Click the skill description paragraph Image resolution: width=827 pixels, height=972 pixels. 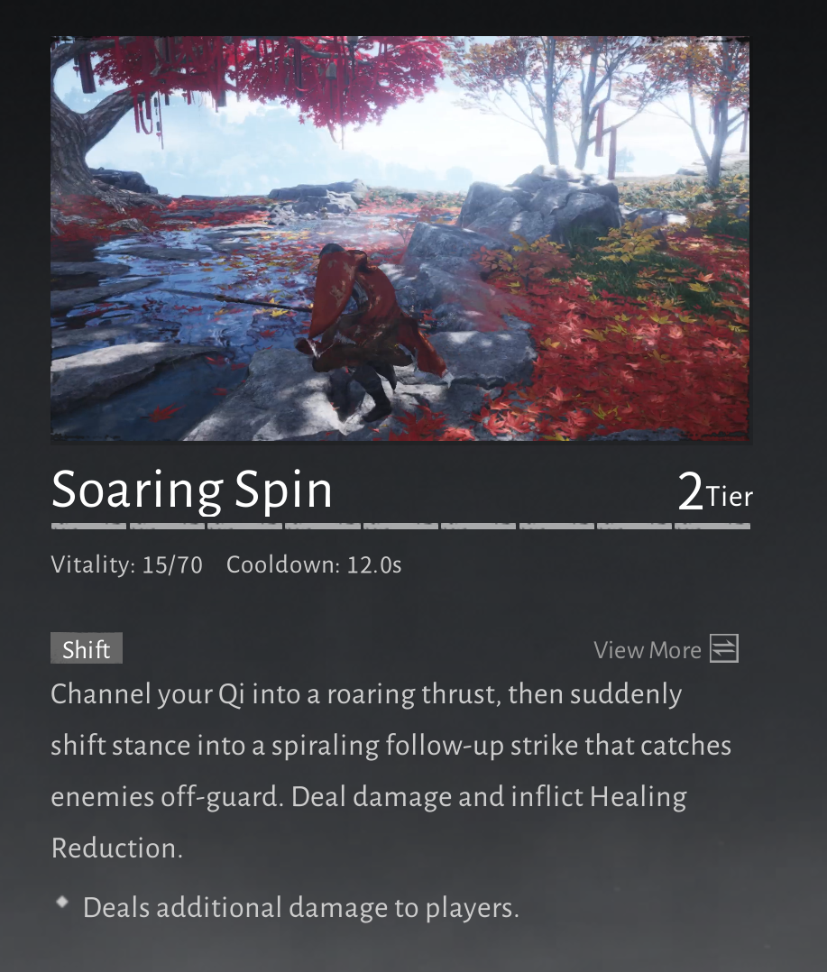coord(391,771)
